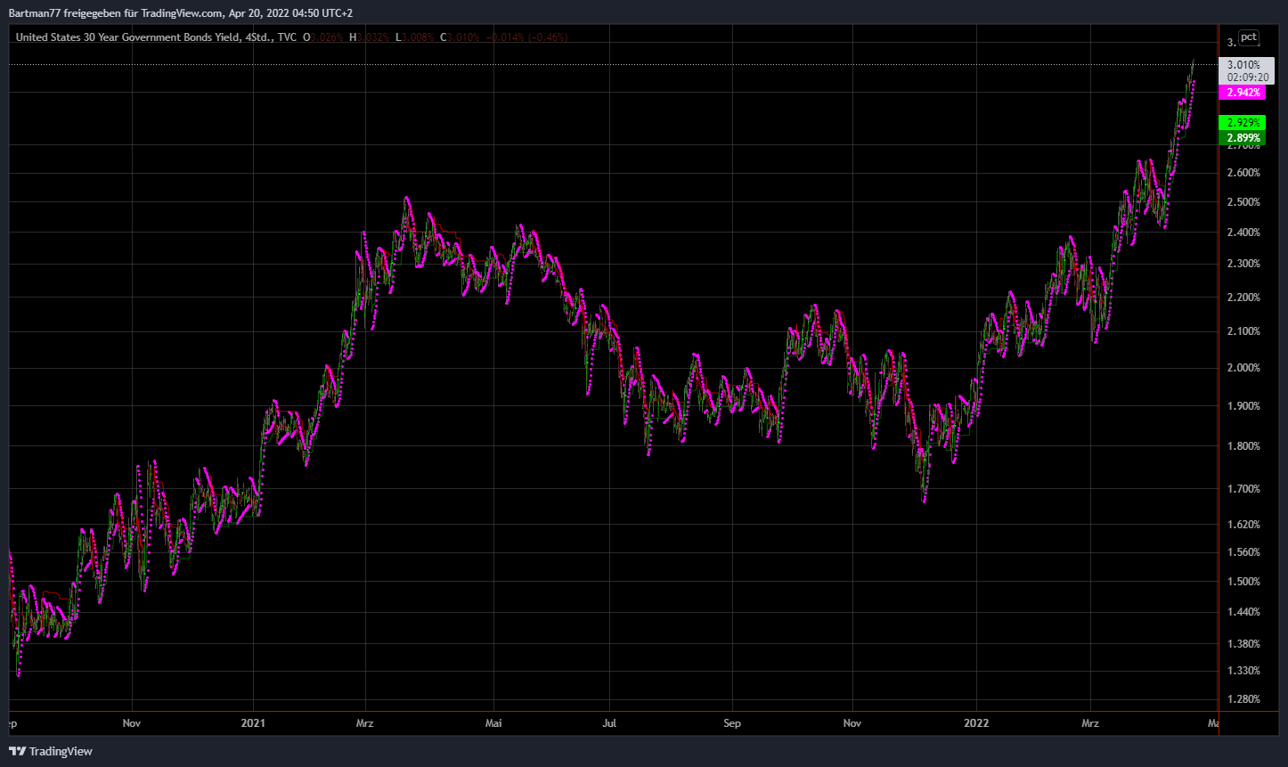Click the 2.500% price axis label
This screenshot has height=767, width=1288.
tap(1243, 202)
